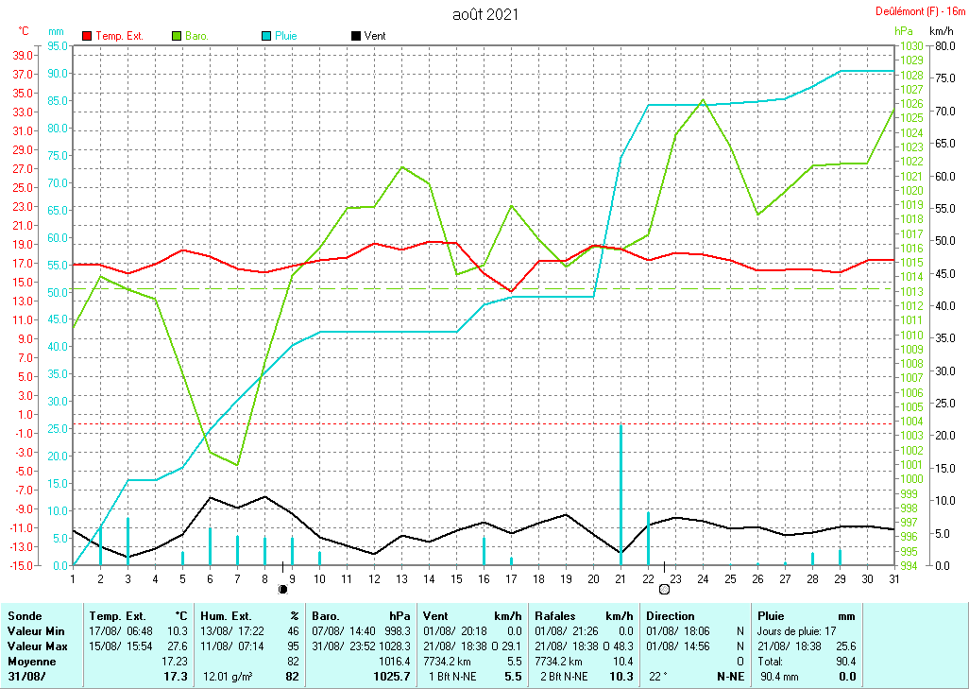Click the green Baro. legend swatch
This screenshot has height=689, width=969.
[177, 36]
